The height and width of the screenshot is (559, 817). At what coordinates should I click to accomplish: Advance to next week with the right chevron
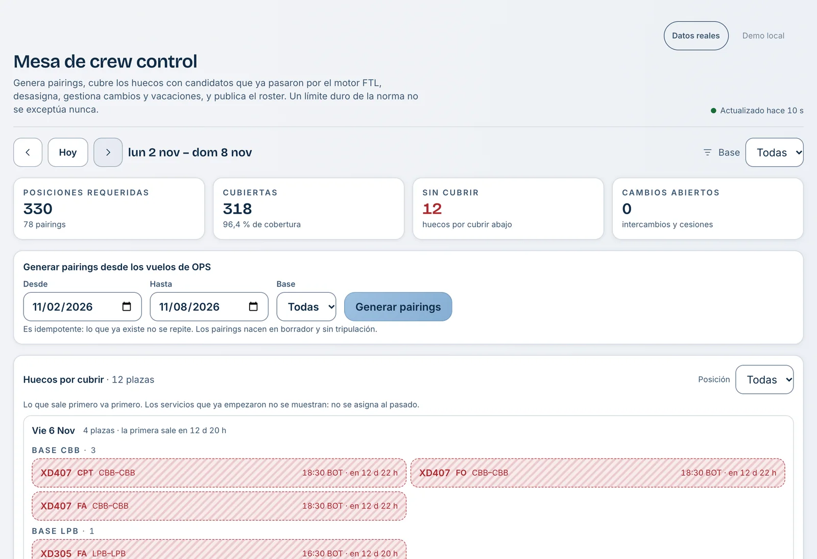click(x=108, y=153)
